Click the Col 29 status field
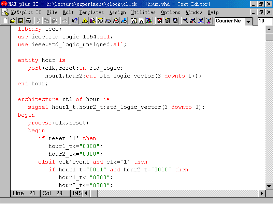This screenshot has width=273, height=204. point(55,193)
